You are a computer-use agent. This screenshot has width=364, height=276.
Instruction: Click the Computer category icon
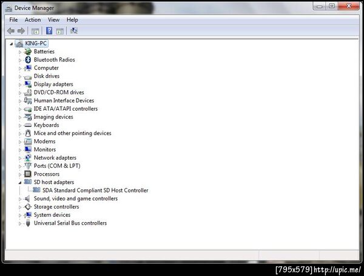point(28,68)
